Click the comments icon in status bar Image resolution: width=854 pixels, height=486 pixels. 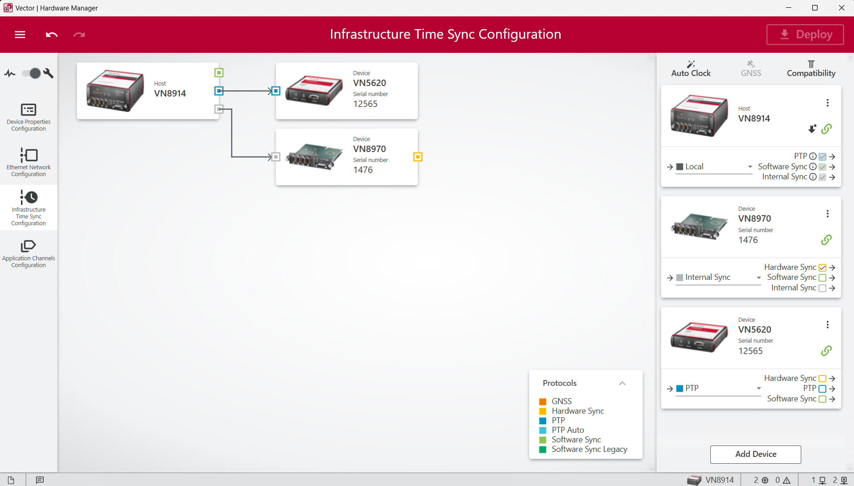pos(40,480)
